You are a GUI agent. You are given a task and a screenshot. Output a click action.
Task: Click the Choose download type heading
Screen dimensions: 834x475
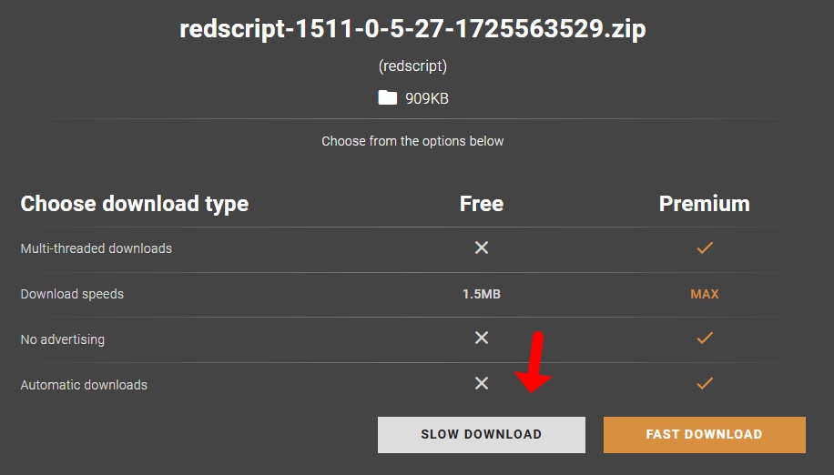pyautogui.click(x=135, y=204)
